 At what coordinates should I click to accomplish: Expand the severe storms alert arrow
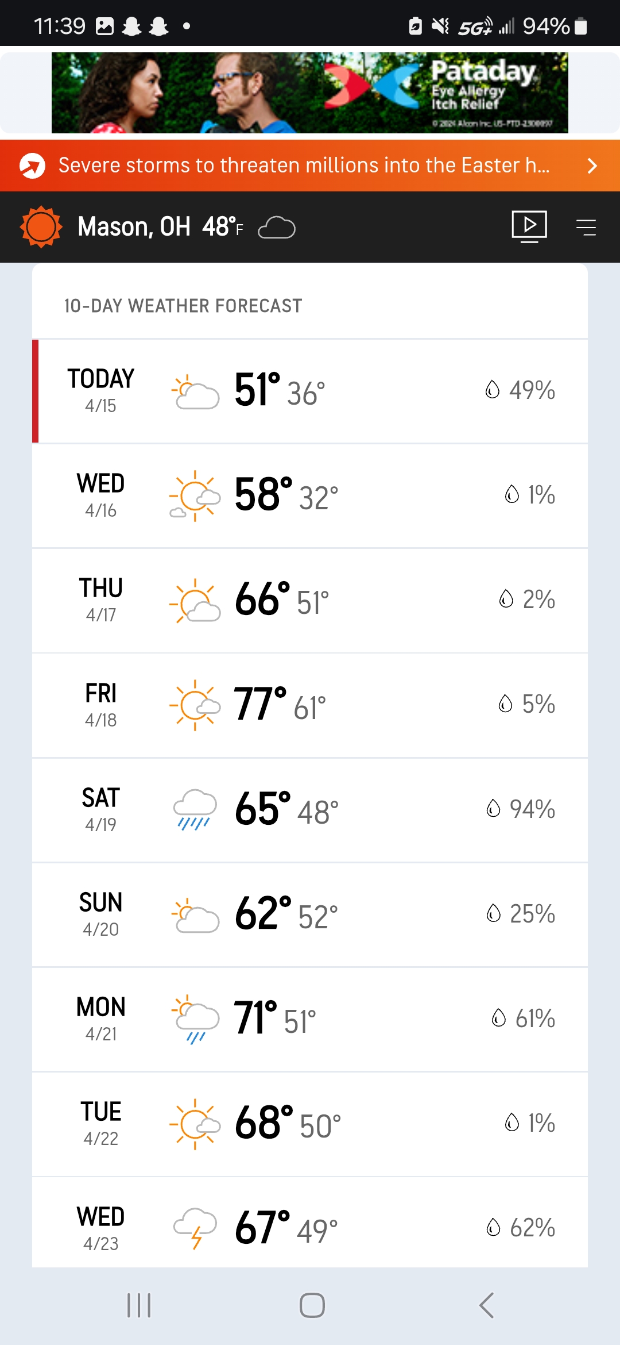(592, 166)
